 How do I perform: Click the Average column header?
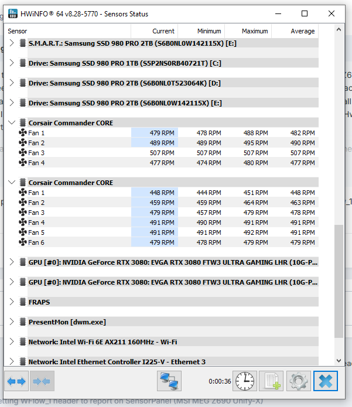[295, 31]
